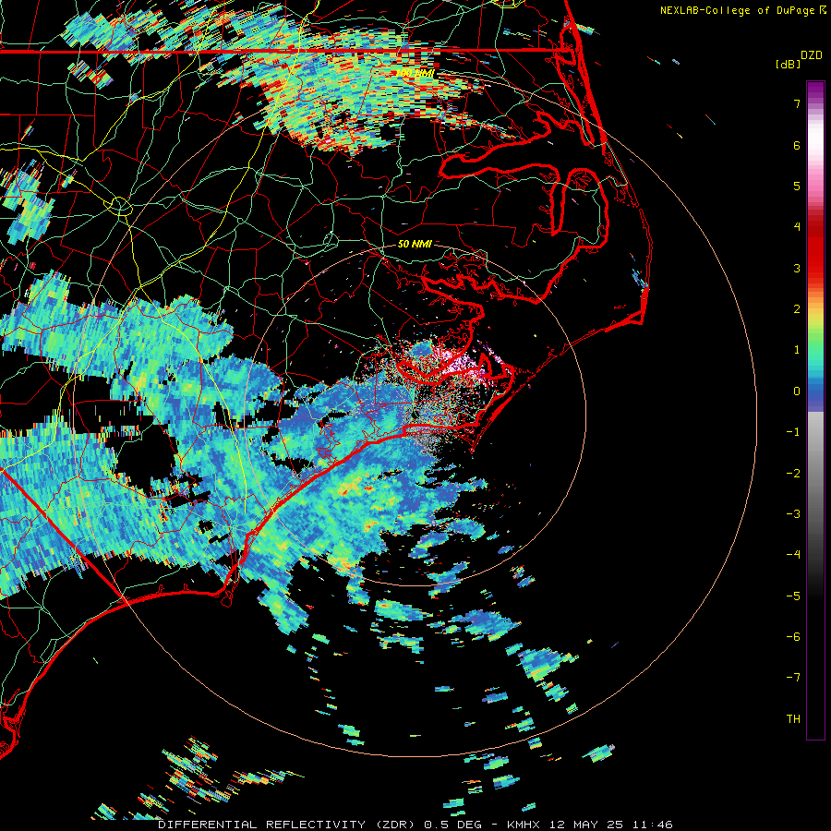Click the 0 value on the legend
The height and width of the screenshot is (831, 831).
coord(797,391)
